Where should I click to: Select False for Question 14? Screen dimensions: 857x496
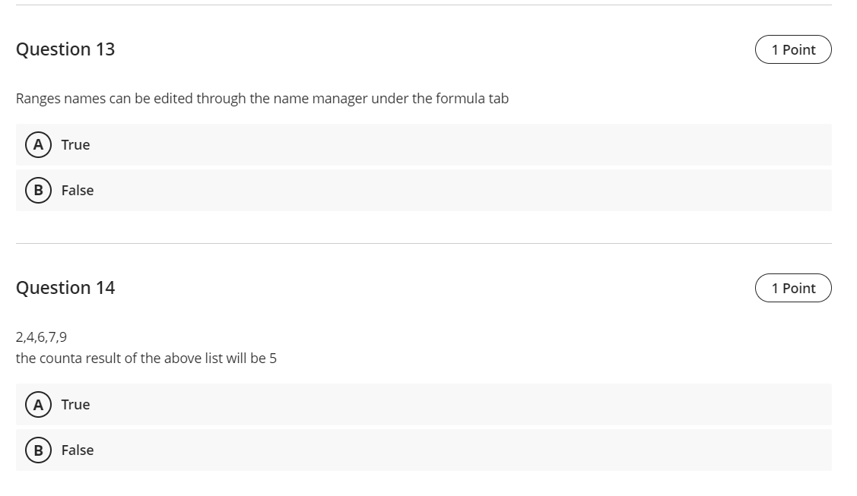coord(77,450)
